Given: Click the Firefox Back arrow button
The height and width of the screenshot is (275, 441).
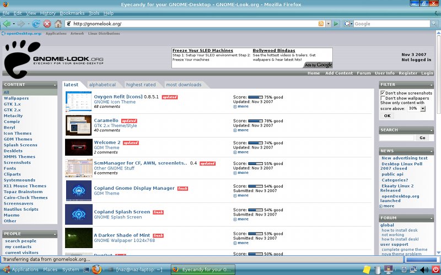Looking at the screenshot, I should point(7,24).
